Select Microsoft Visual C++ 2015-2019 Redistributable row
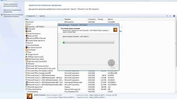Image resolution: width=177 pixels, height=99 pixels. (x=74, y=85)
